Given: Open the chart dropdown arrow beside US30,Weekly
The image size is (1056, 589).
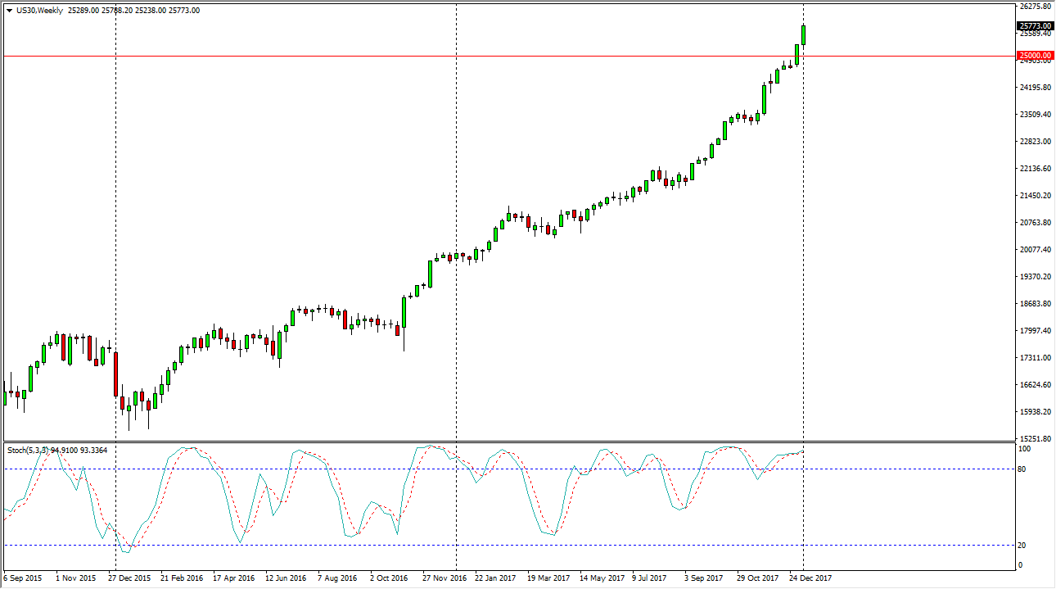Looking at the screenshot, I should click(x=8, y=11).
